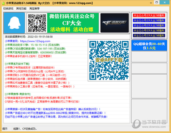The image size is (171, 133).
Task: Click 小苹果广告超过48小时不处理 notice line
Action: (55, 113)
